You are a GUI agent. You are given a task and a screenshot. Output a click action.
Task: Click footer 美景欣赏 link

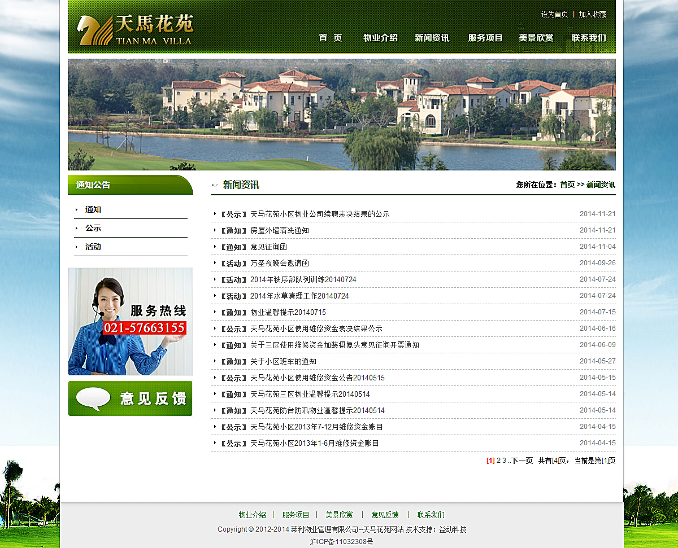[339, 515]
